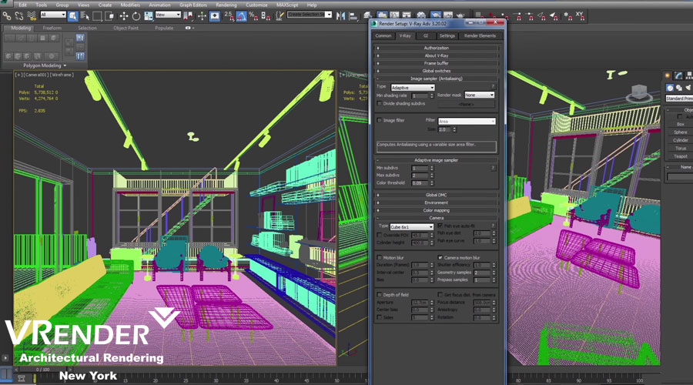Click the Max subdivs input field

(x=420, y=176)
